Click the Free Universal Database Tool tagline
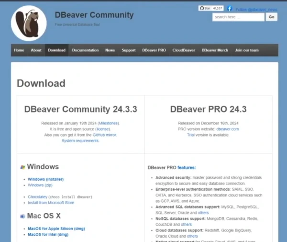This screenshot has width=287, height=242. (77, 24)
